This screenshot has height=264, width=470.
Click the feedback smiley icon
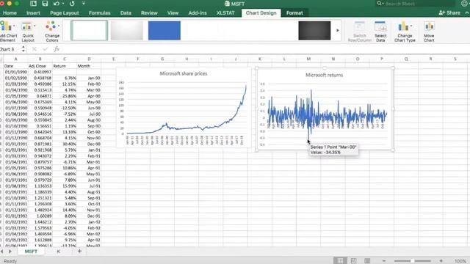465,4
